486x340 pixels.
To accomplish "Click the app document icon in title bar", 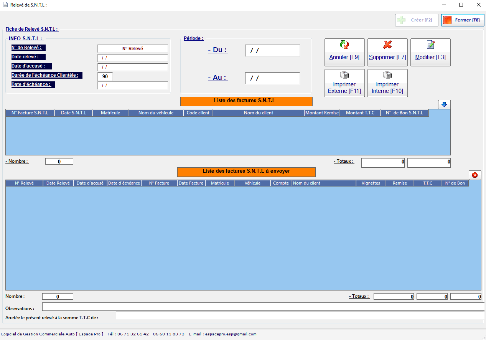I will pos(5,5).
